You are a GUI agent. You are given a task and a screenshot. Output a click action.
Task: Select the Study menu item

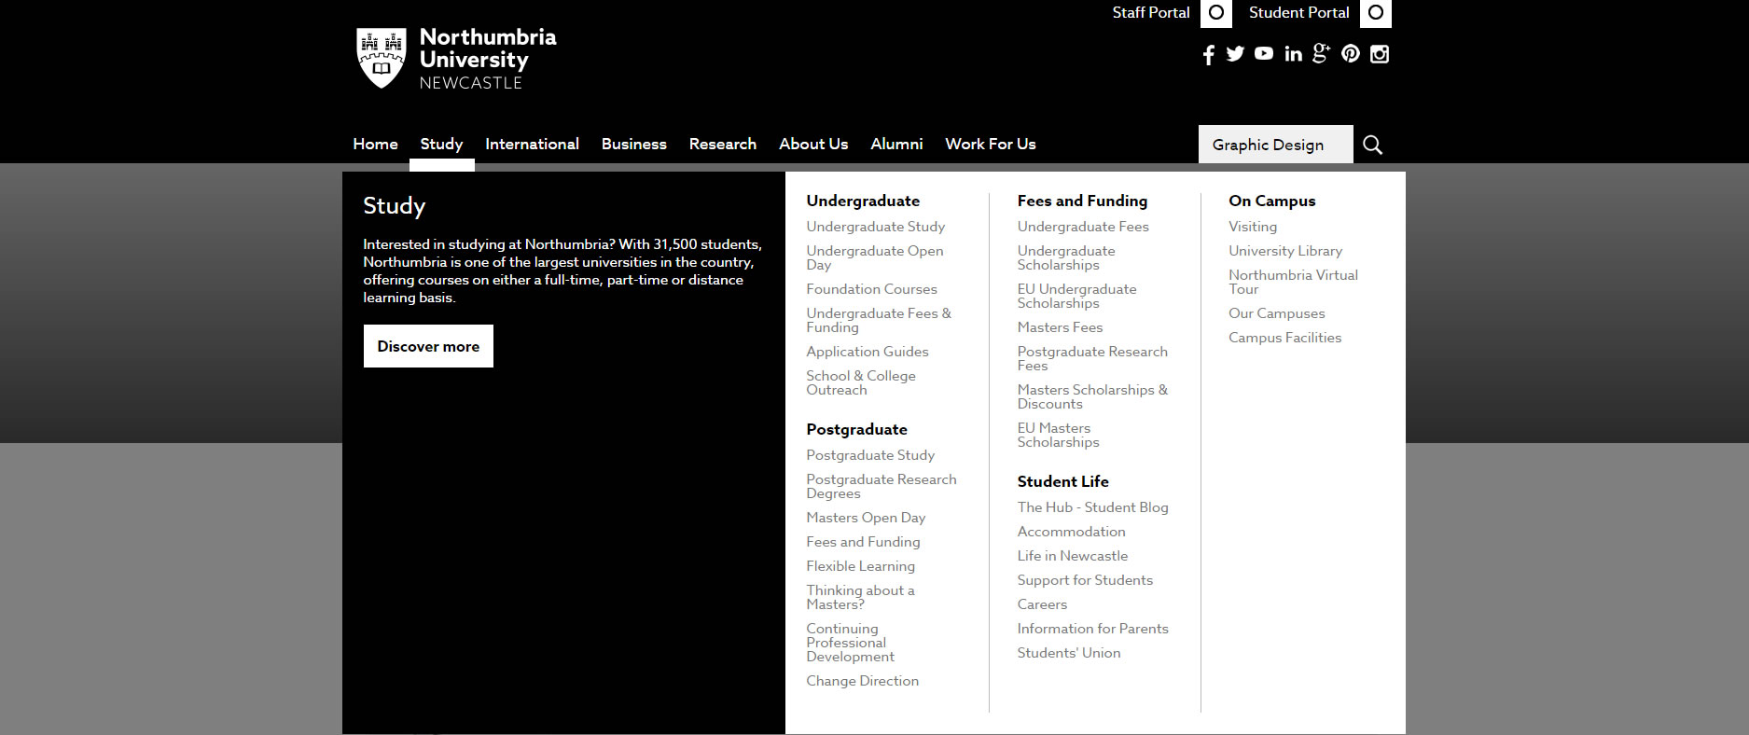coord(441,144)
